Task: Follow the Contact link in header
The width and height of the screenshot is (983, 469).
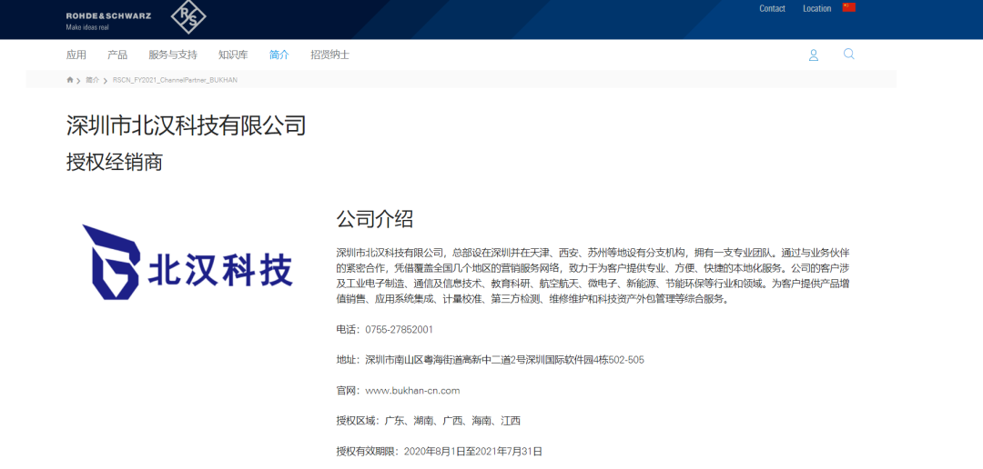Action: coord(773,9)
